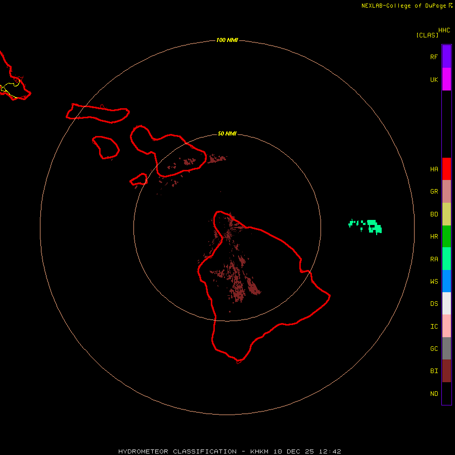Click the HR green legend swatch

coord(446,237)
